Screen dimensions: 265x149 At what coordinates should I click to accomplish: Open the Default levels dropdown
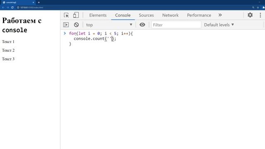(219, 25)
